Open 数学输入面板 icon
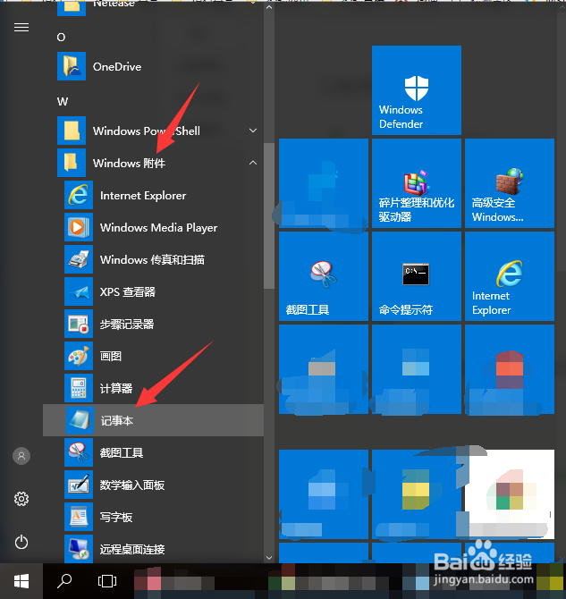566x599 pixels. [79, 485]
